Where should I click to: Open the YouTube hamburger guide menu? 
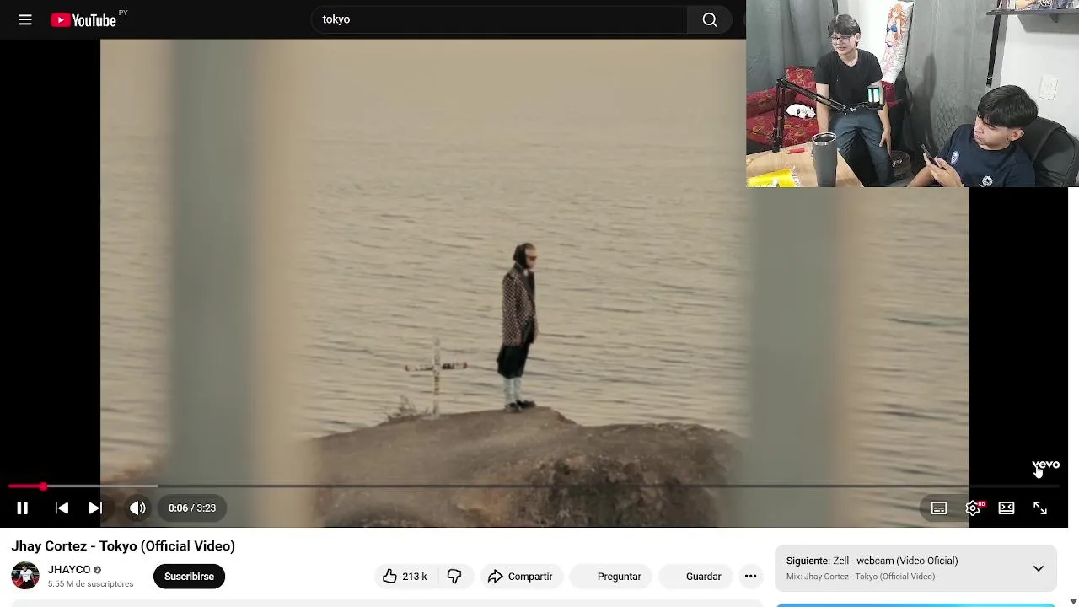25,19
